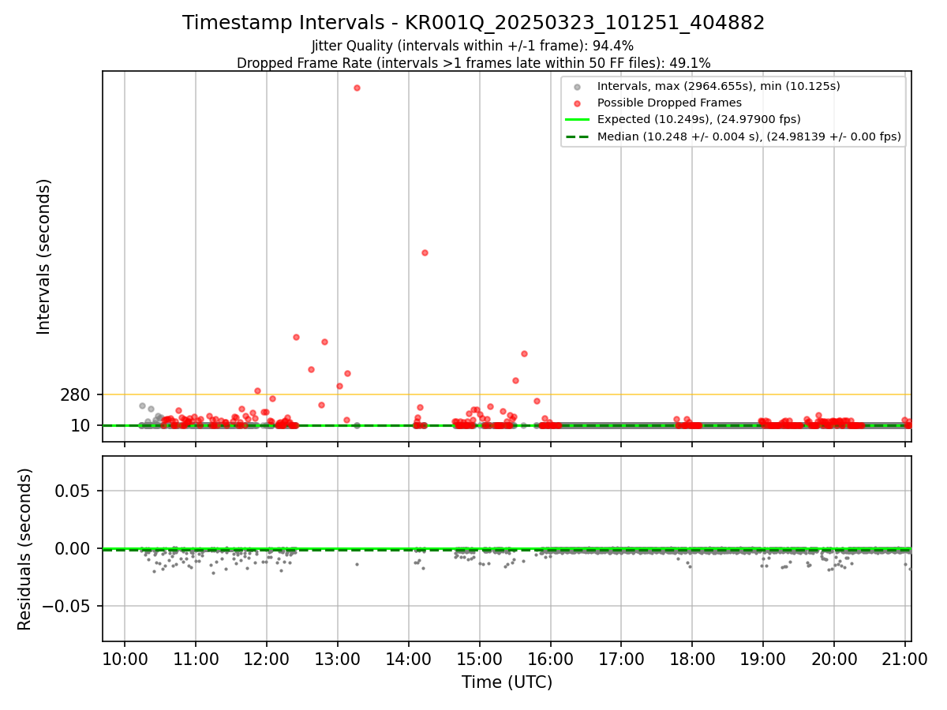Click the red dot marker in the legend

578,103
